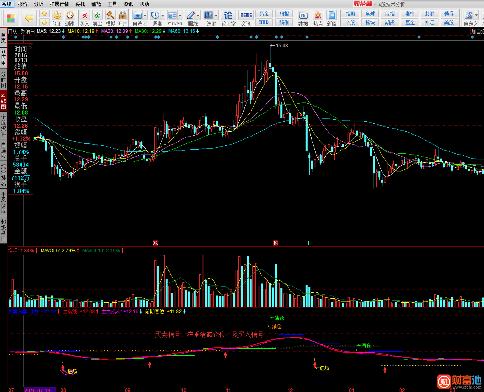Click the 卖出 sell icon
The height and width of the screenshot is (392, 484).
click(x=98, y=15)
